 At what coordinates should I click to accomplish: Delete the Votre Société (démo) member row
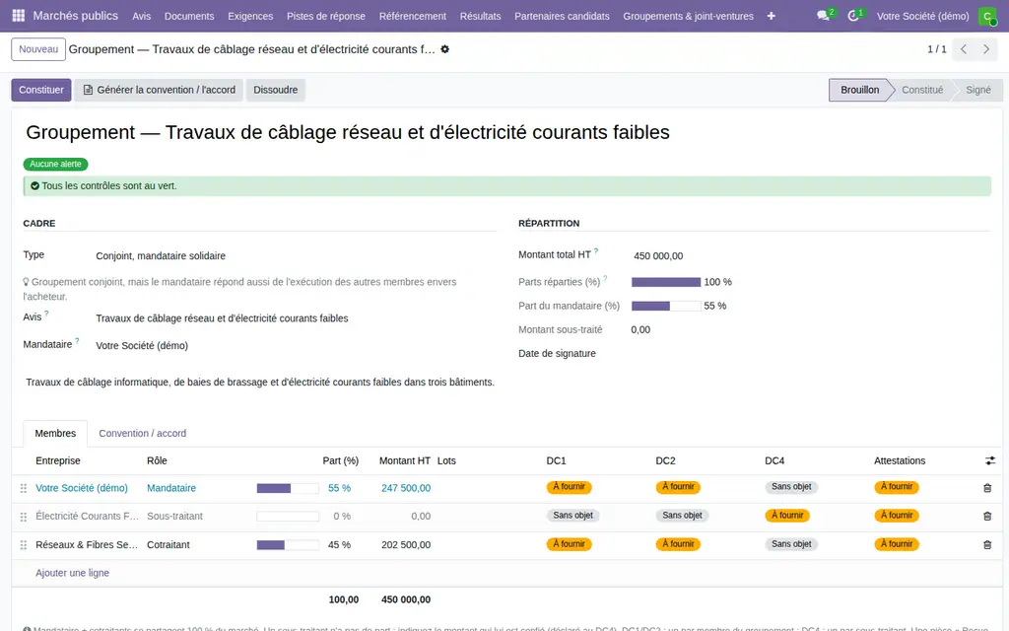pos(987,488)
